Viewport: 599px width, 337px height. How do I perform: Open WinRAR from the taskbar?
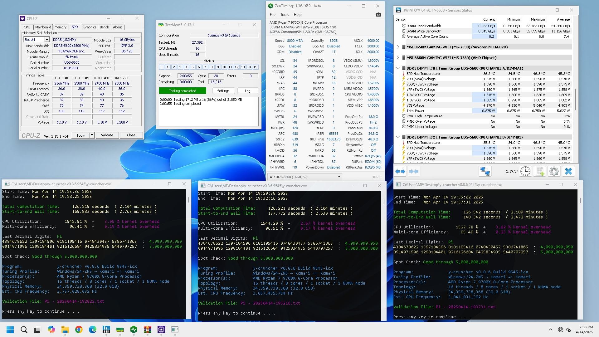[x=147, y=330]
